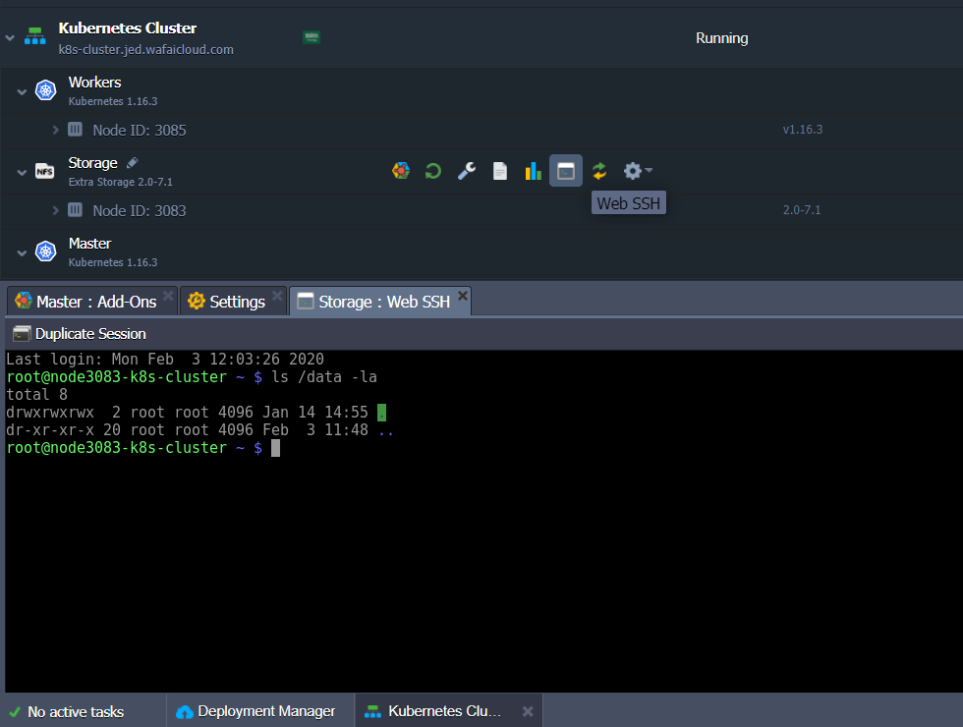The height and width of the screenshot is (727, 963).
Task: Click the Kubernetes Cluster environment icon
Action: pyautogui.click(x=35, y=36)
